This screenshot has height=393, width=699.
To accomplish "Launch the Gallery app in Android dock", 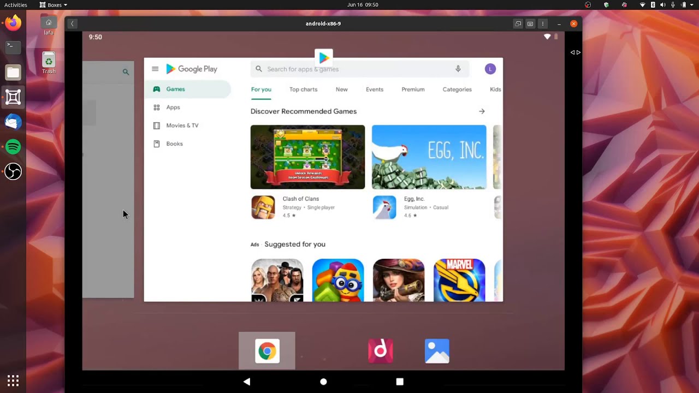I will [x=437, y=351].
